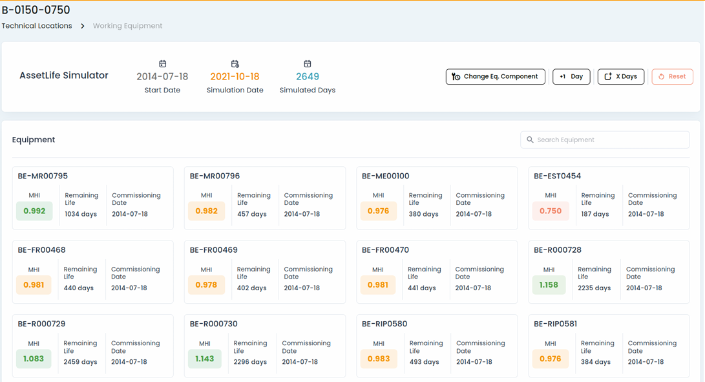705x382 pixels.
Task: Select equipment card BE-RIP0580
Action: coord(437,346)
